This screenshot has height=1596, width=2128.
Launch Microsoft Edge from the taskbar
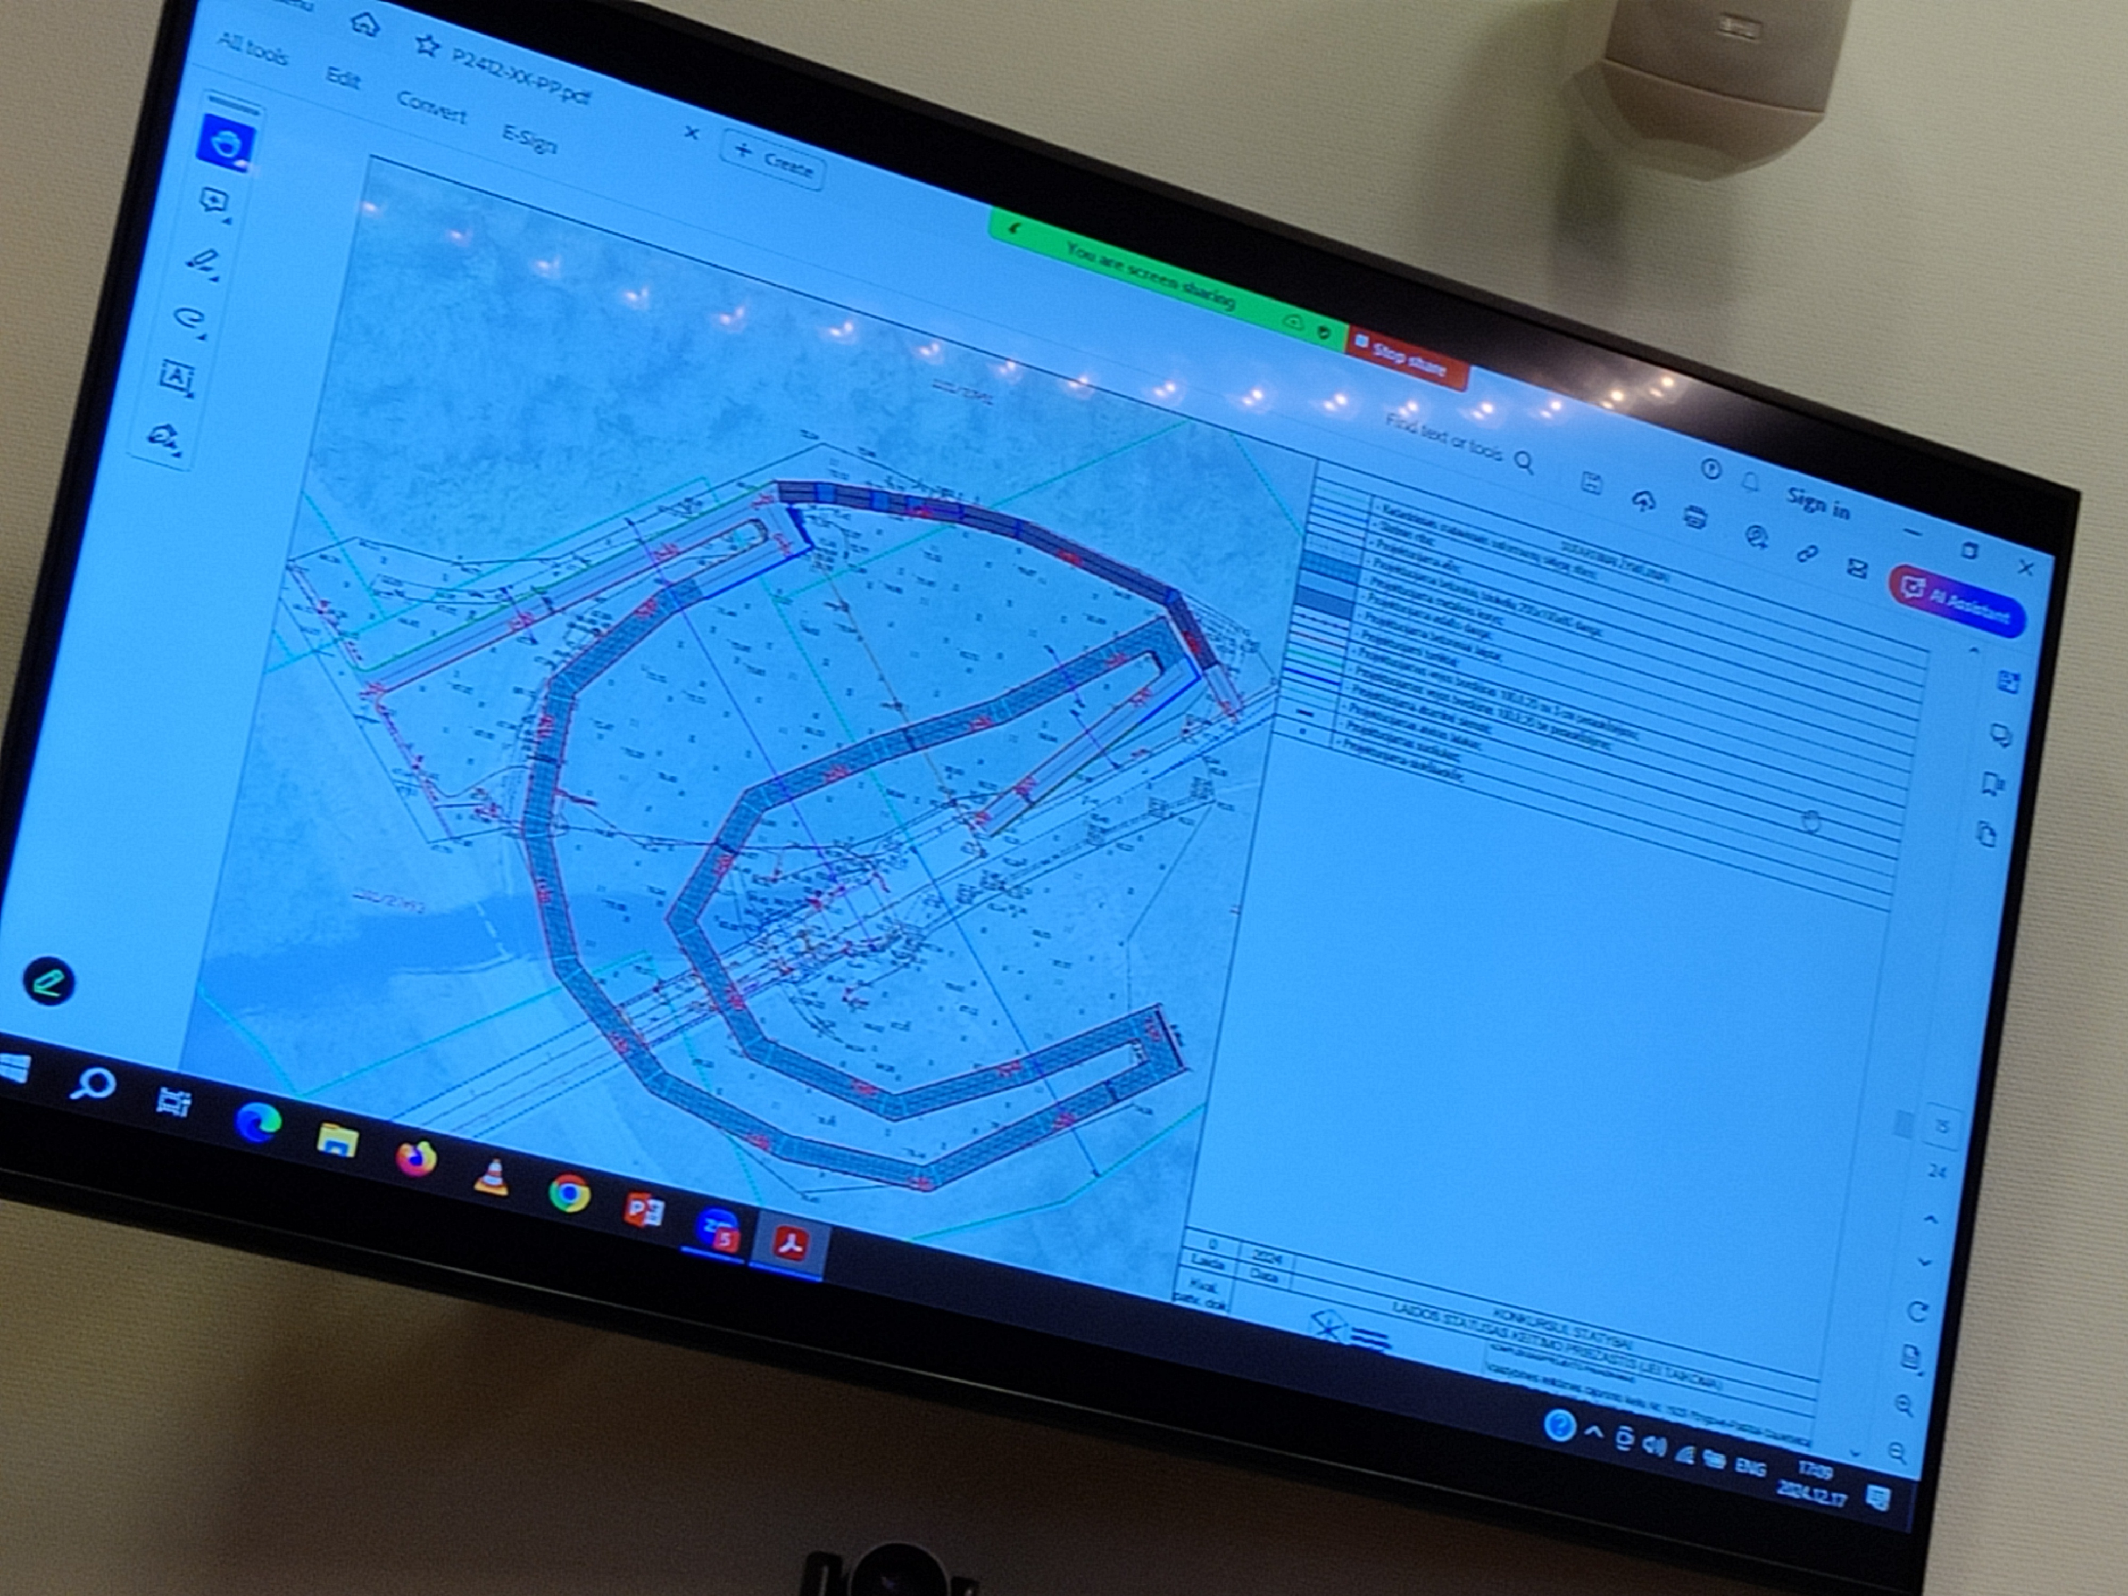coord(258,1121)
